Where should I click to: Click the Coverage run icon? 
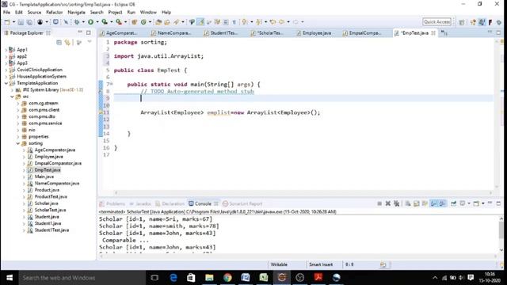point(104,21)
